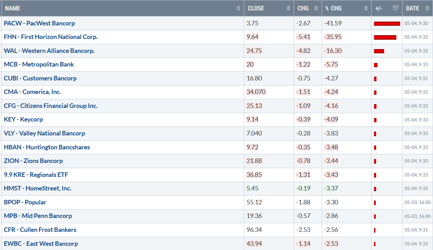Select Popular date 05-03, 16:00
Viewport: 433px width, 250px height.
[x=418, y=202]
